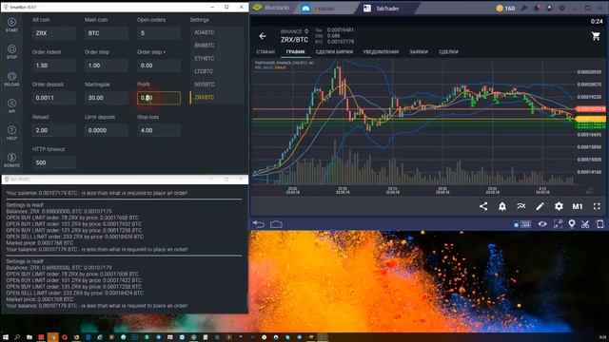The image size is (609, 342).
Task: Switch to the ГРАФИК tab
Action: coord(296,51)
